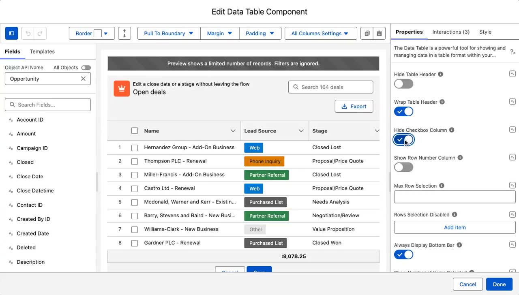Click the Max Row Selection input field
The image size is (519, 295).
(x=455, y=197)
